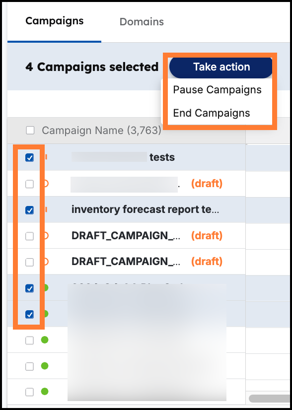Click green status dot on last campaign row
292x410 pixels.
click(x=45, y=392)
